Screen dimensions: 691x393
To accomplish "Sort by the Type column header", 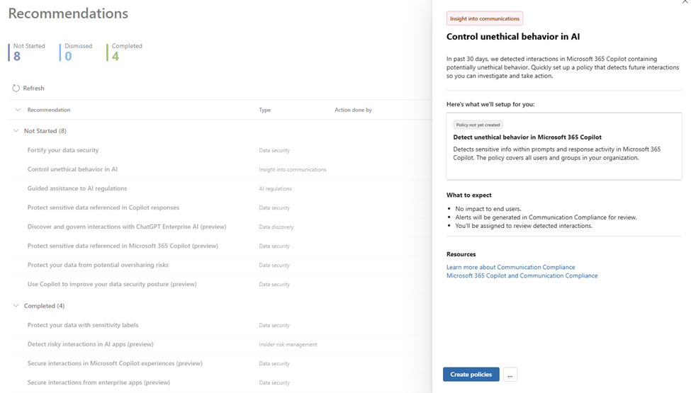I will (264, 110).
